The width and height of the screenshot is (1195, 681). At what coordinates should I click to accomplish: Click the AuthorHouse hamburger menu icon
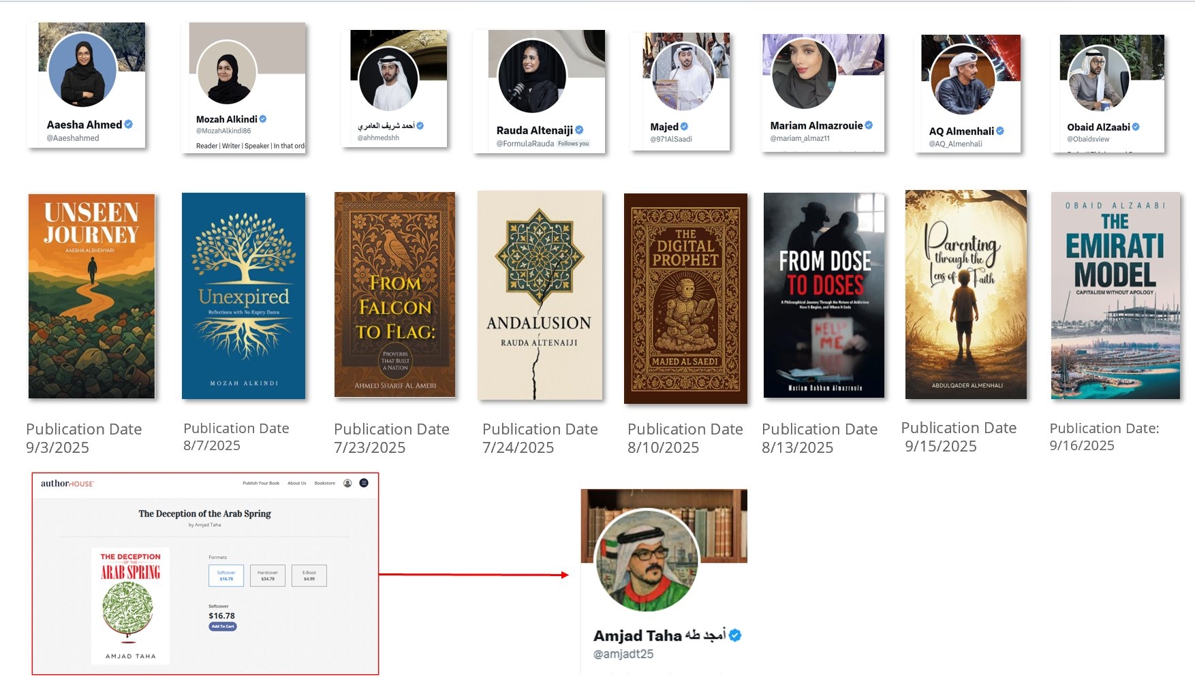pyautogui.click(x=364, y=483)
